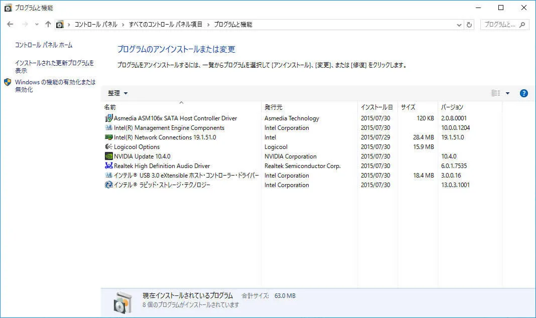
Task: Click the 2015/07/29 install date cell
Action: tap(375, 137)
